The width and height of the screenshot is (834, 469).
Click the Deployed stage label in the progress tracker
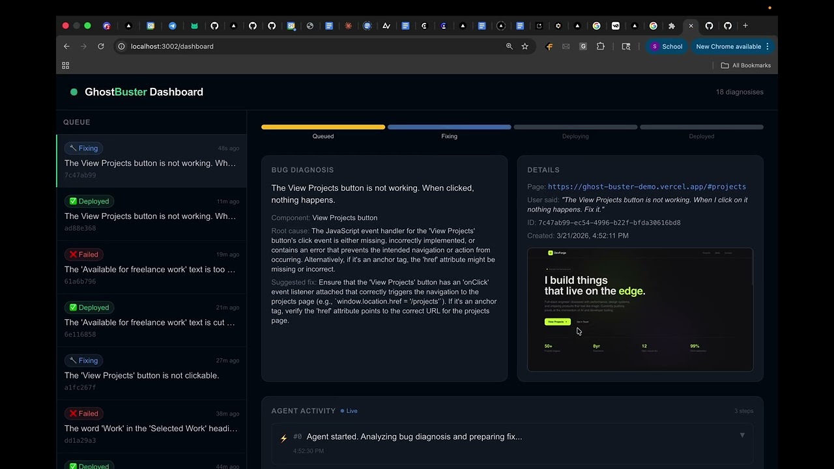[x=702, y=136]
